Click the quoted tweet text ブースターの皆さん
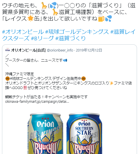 23,60
